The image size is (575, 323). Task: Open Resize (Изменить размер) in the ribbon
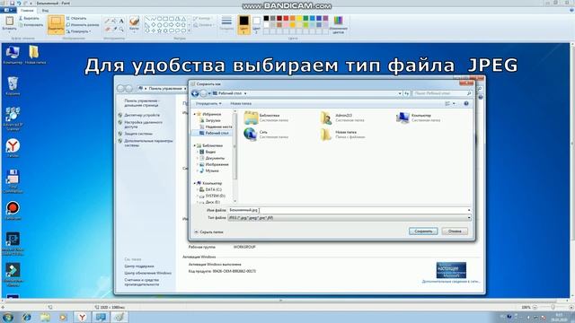click(x=83, y=25)
